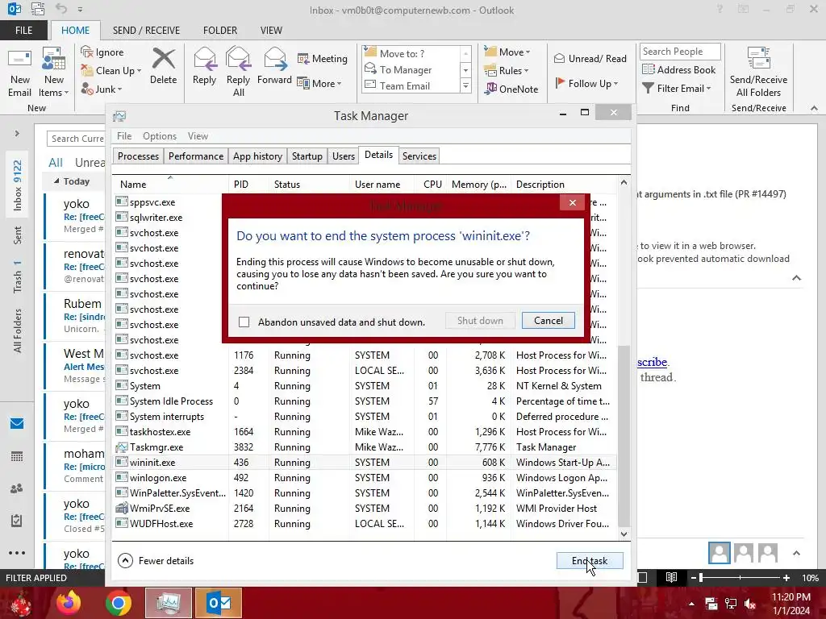826x619 pixels.
Task: Open New Items in Outlook ribbon
Action: [54, 72]
